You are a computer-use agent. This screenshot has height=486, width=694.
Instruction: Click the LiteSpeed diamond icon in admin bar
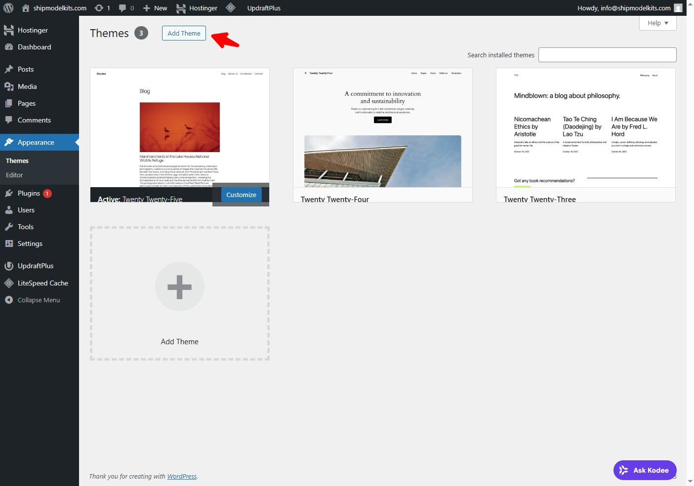coord(231,8)
